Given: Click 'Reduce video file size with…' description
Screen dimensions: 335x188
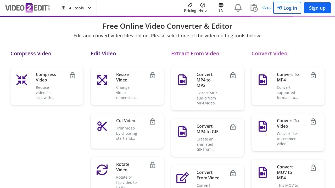Looking at the screenshot, I should click(x=45, y=93).
